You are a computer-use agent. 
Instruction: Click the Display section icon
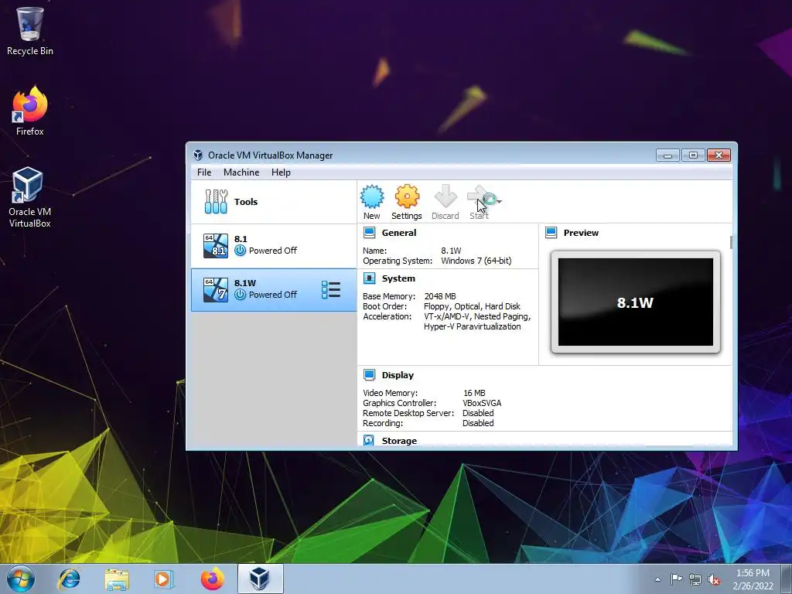pos(369,375)
